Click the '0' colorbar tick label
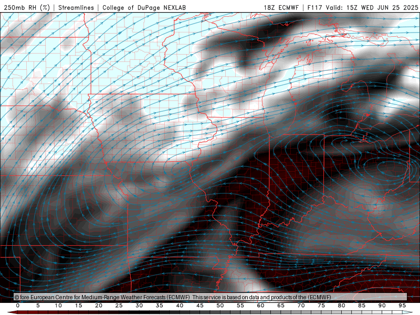Screen dimensions: 420x315 point(18,306)
